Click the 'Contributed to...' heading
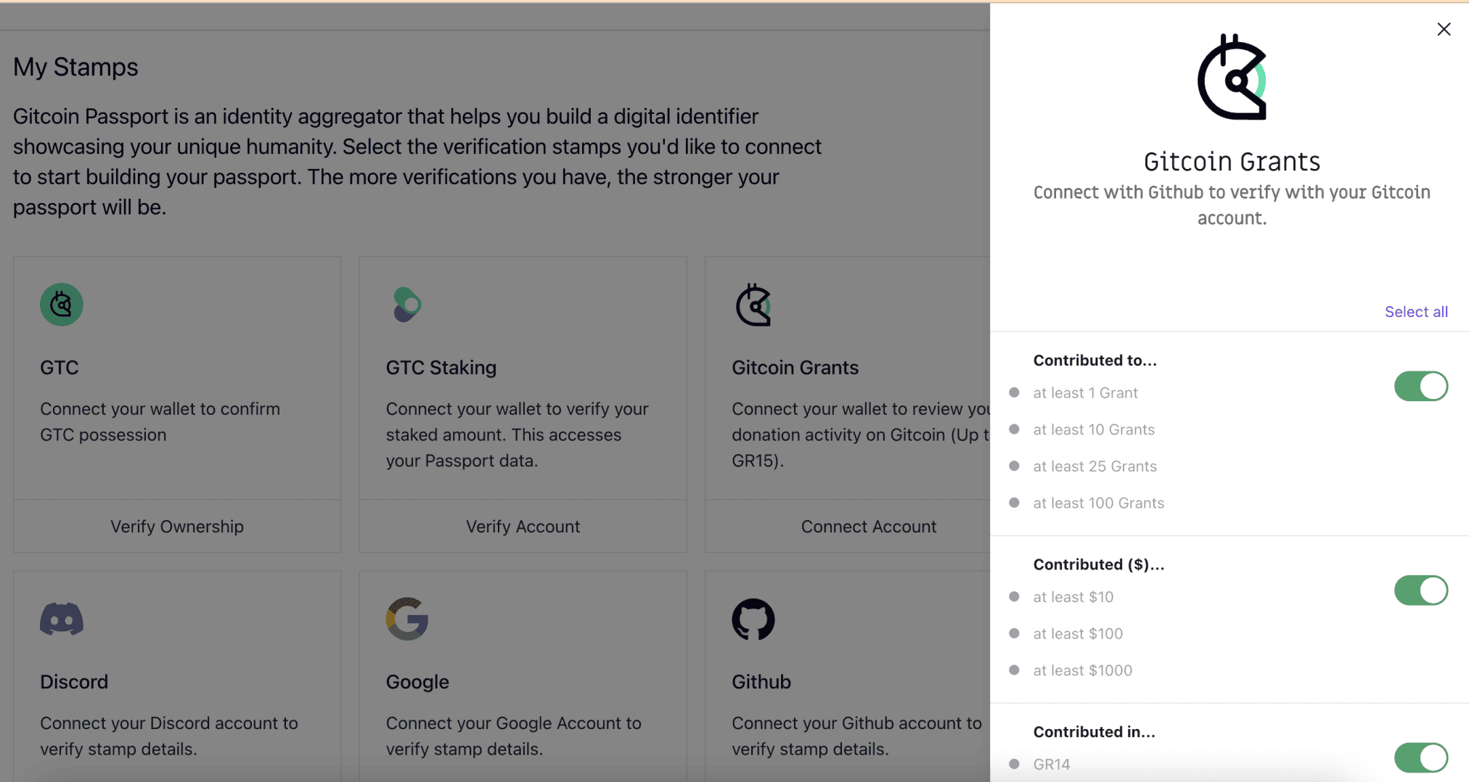This screenshot has width=1469, height=782. click(1095, 361)
